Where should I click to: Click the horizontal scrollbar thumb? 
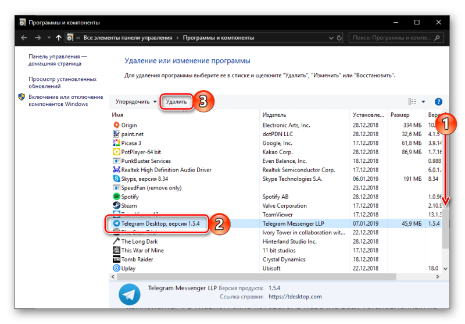(x=256, y=276)
